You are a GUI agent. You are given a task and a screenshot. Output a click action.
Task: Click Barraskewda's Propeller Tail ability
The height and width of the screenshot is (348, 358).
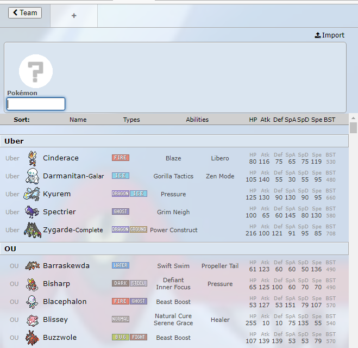220,266
